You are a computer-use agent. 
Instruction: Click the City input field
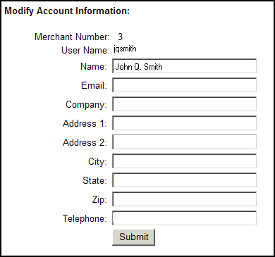(184, 161)
